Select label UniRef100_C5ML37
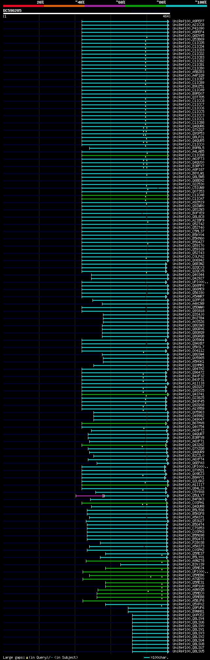The height and width of the screenshot is (660, 210). tap(188, 231)
